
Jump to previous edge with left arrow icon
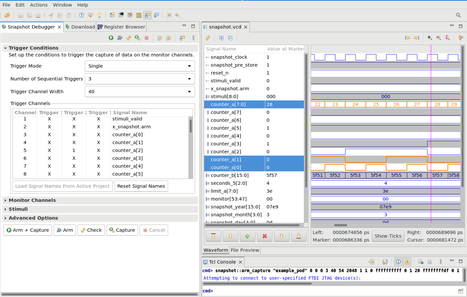coord(407,38)
